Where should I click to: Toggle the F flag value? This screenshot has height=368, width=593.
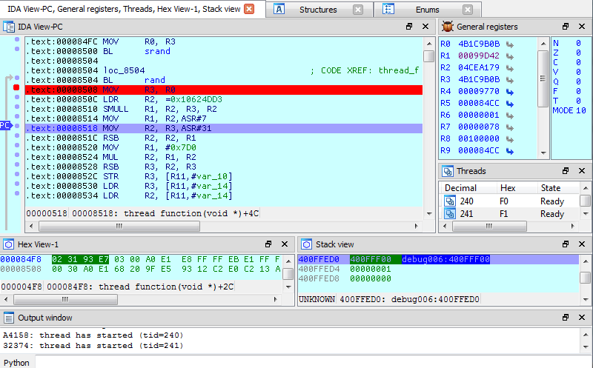578,91
